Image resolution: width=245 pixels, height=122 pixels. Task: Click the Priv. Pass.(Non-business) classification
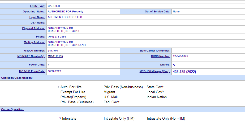123,87
